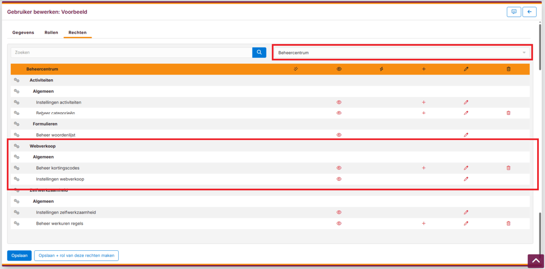This screenshot has height=269, width=545.
Task: Click the blue search magnifier button
Action: coord(259,53)
